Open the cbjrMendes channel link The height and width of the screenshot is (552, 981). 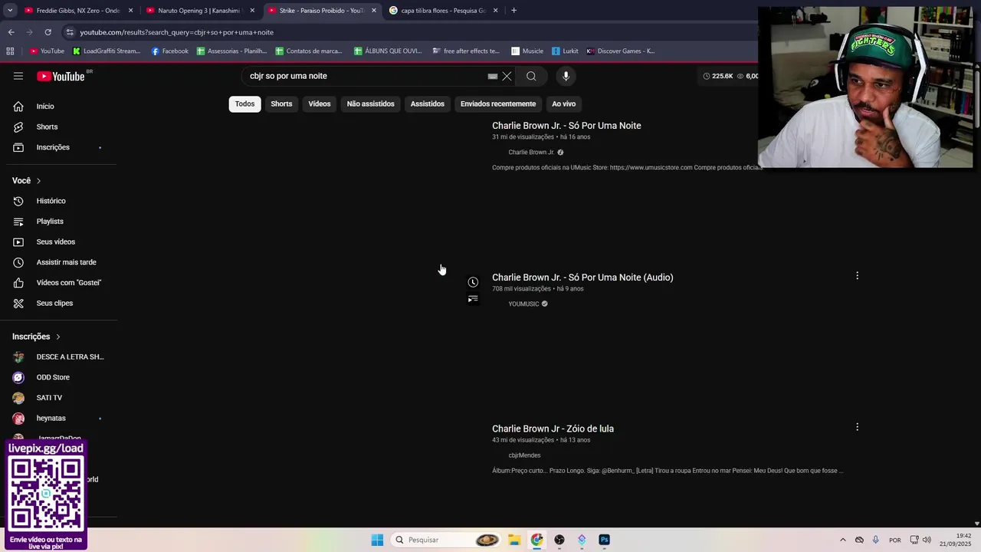pyautogui.click(x=524, y=455)
